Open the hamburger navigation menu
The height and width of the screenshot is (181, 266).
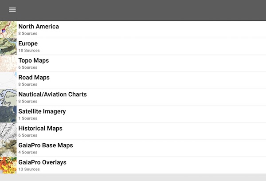point(12,10)
